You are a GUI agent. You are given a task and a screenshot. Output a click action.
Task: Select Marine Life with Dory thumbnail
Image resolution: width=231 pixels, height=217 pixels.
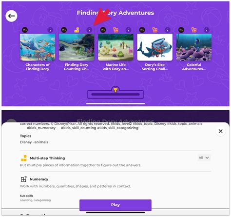[115, 47]
